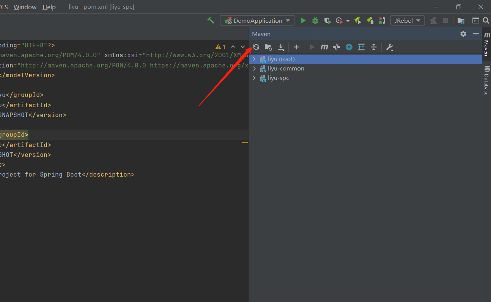This screenshot has width=491, height=302.
Task: Go to previous highlighted error arrow
Action: (x=233, y=47)
